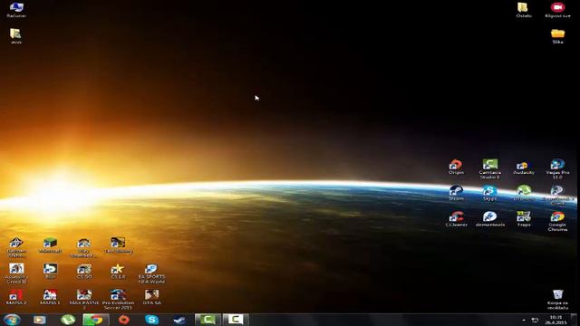580x326 pixels.
Task: Launch µTorrent desktop shortcut
Action: click(524, 193)
